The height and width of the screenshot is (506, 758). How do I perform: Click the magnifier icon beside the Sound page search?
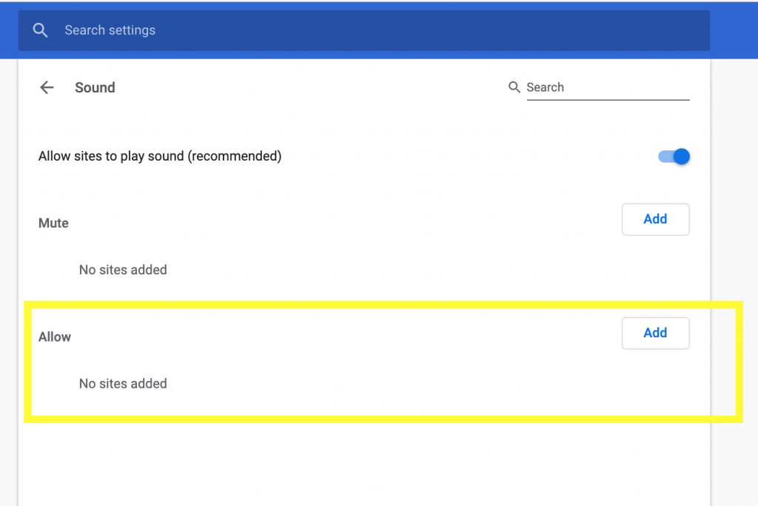(514, 87)
